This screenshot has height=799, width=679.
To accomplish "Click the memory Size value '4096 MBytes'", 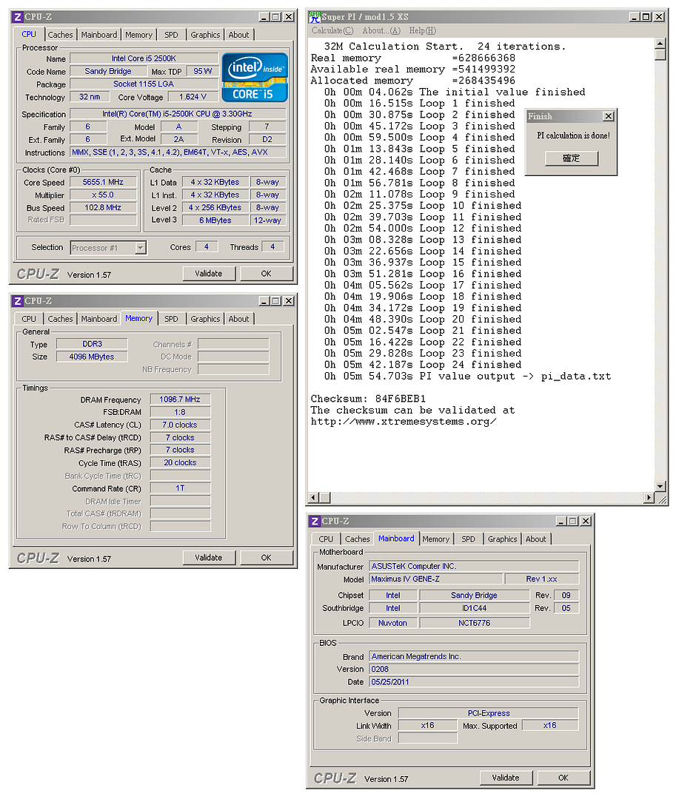I will (93, 357).
